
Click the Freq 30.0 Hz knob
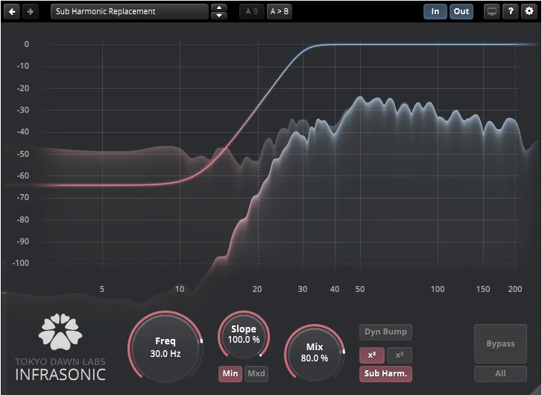pyautogui.click(x=166, y=347)
